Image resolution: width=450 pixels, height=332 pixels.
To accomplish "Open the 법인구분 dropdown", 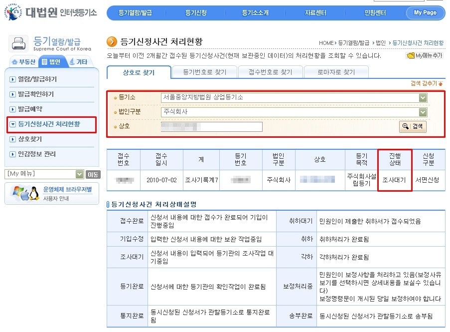I will coord(294,112).
